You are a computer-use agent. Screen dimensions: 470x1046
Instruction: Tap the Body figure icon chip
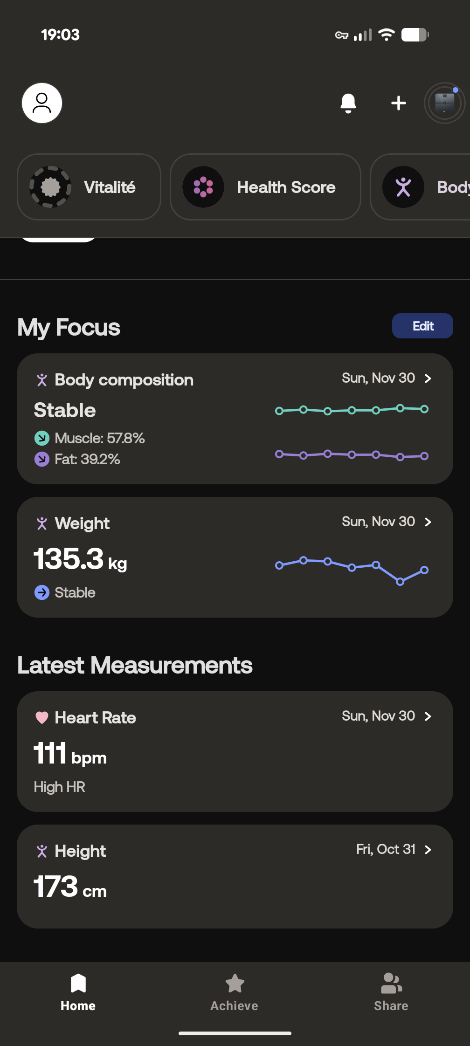coord(403,187)
